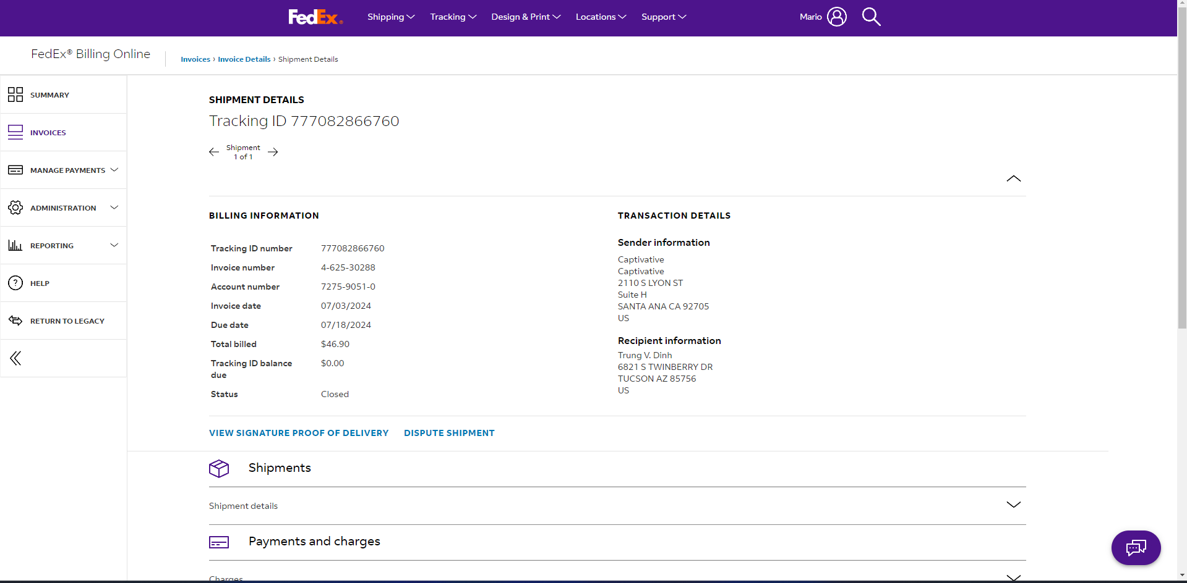Collapse the sidebar with double chevron icon
This screenshot has width=1187, height=583.
(15, 358)
